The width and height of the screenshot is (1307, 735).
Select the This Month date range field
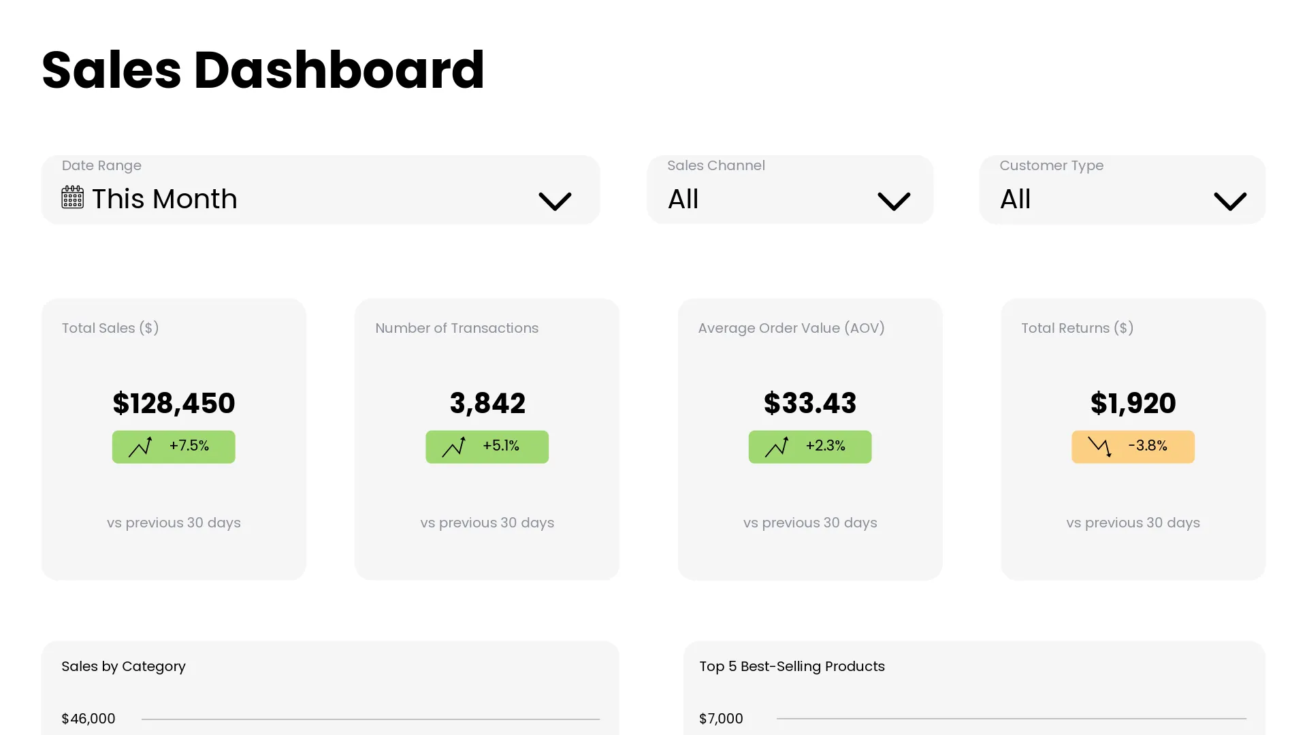coord(165,199)
